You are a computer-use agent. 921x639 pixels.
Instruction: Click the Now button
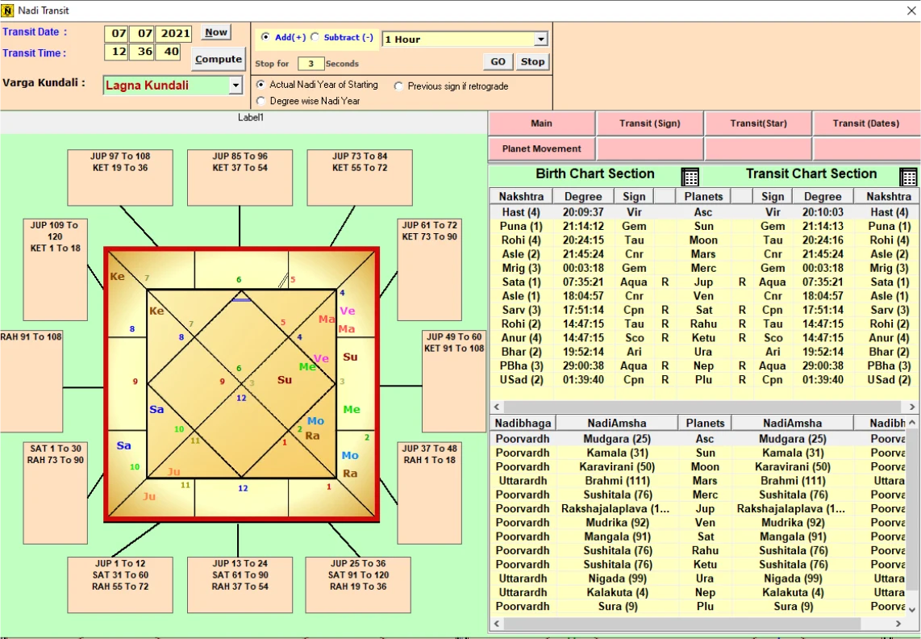click(x=216, y=32)
